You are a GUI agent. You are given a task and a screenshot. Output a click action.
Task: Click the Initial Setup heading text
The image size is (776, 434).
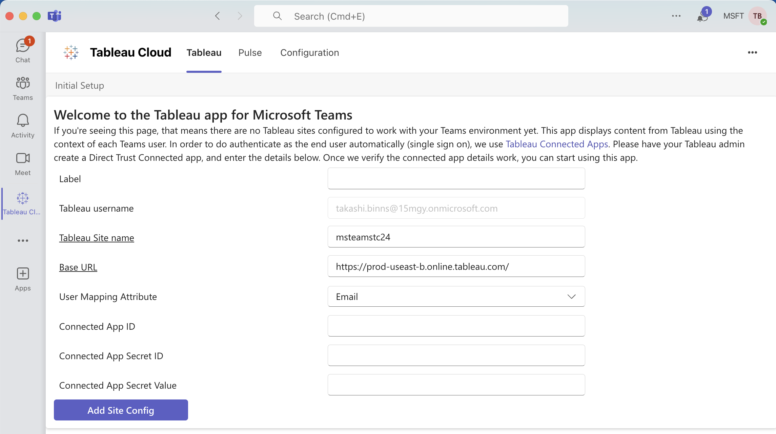pos(80,85)
